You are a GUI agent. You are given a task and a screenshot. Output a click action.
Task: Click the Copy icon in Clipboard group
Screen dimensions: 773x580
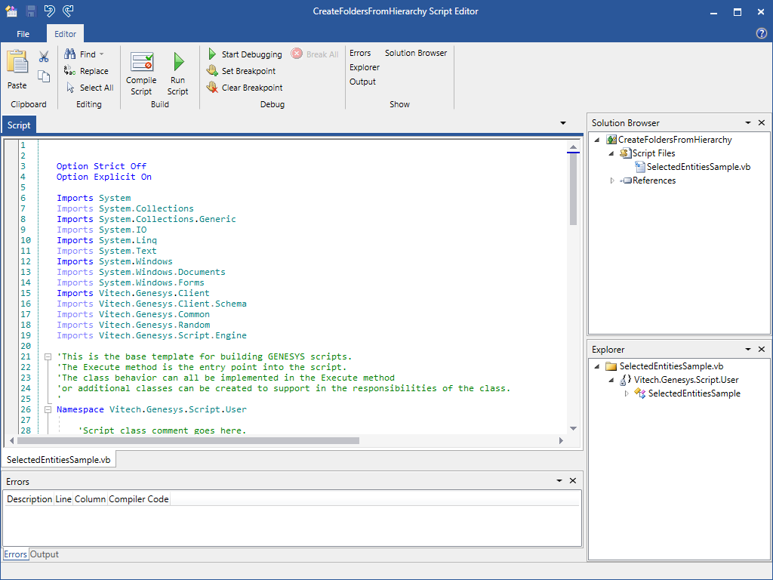click(x=44, y=76)
